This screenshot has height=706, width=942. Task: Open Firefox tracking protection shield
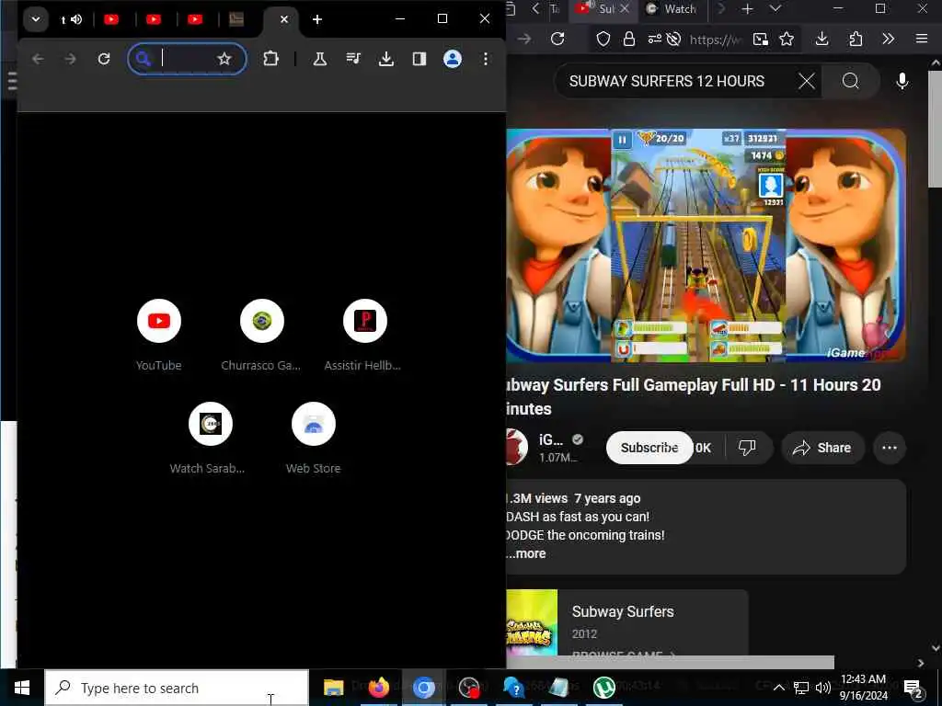[x=603, y=39]
